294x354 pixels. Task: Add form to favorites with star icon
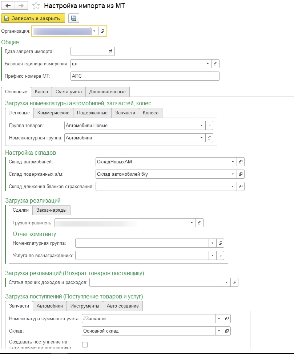point(36,6)
